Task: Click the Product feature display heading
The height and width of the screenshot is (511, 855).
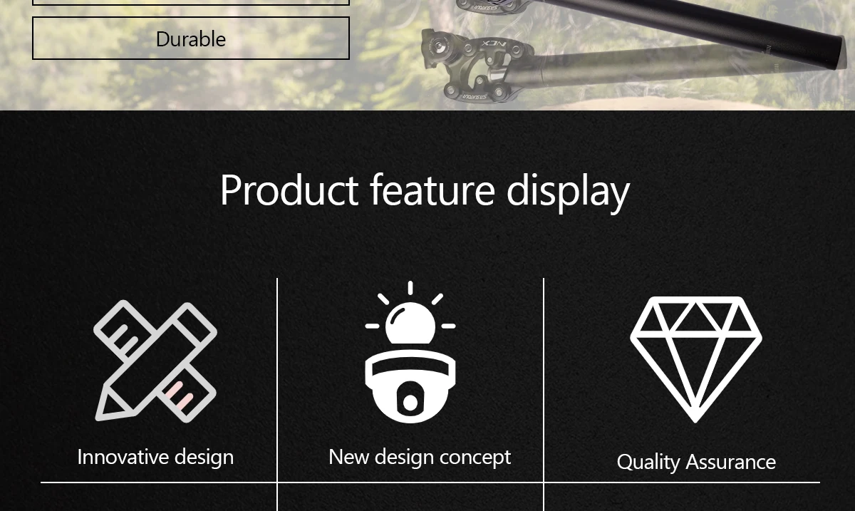Action: 425,190
